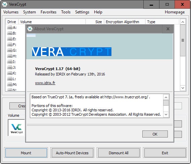Screen dimensions: 191x164
Task: Minimize the VeraCrypt window
Action: (x=151, y=4)
